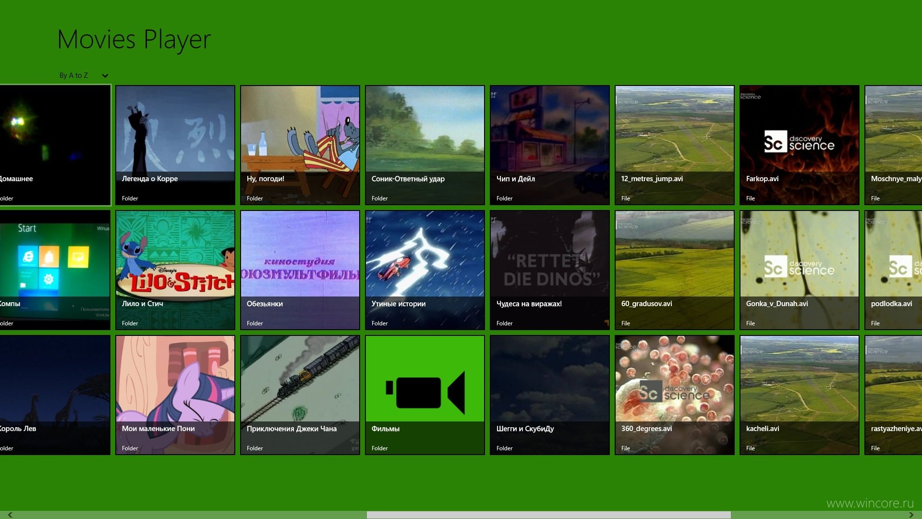Play the 360_degrees.avi file

(x=675, y=395)
